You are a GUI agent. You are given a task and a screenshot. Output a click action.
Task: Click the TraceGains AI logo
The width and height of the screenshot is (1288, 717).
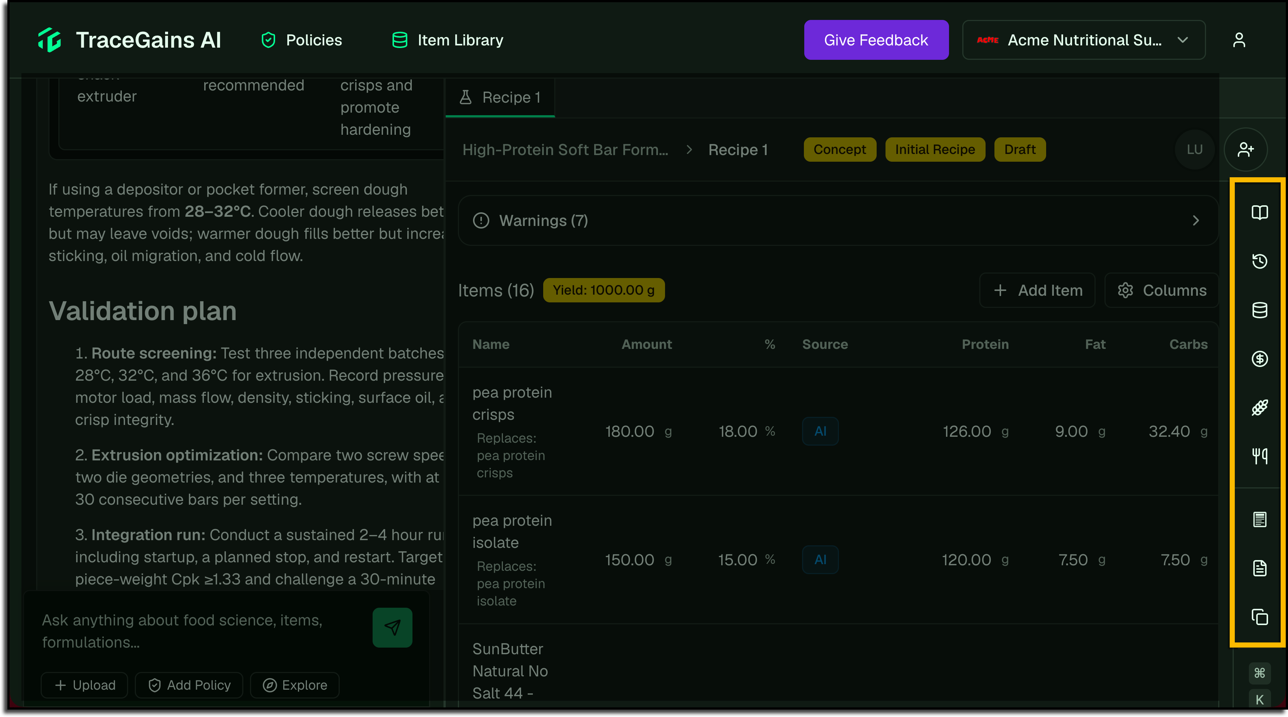[x=130, y=40]
